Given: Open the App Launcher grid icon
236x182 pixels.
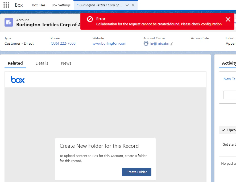Looking at the screenshot, I should tap(6, 5).
